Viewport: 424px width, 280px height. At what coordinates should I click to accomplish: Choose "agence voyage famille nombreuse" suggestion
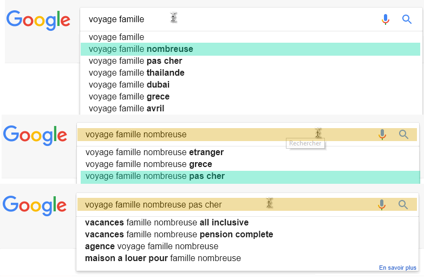tap(152, 246)
